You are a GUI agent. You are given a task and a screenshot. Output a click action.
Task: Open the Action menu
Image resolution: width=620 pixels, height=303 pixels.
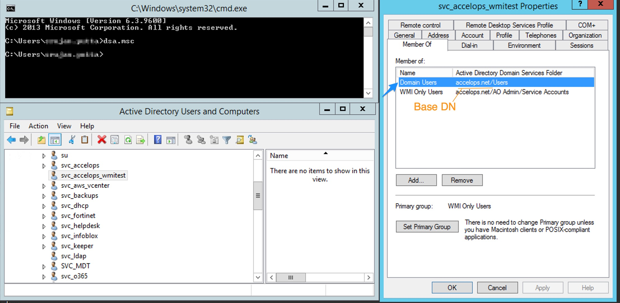(x=38, y=126)
